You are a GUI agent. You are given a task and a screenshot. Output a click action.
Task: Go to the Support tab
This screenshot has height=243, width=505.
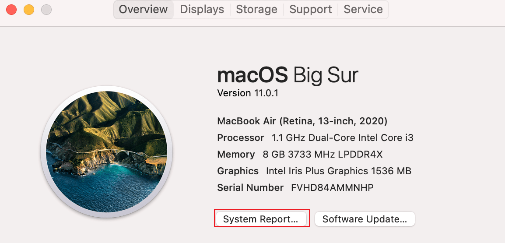311,9
